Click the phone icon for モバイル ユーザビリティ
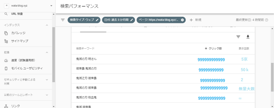This screenshot has height=108, width=274. pos(6,69)
